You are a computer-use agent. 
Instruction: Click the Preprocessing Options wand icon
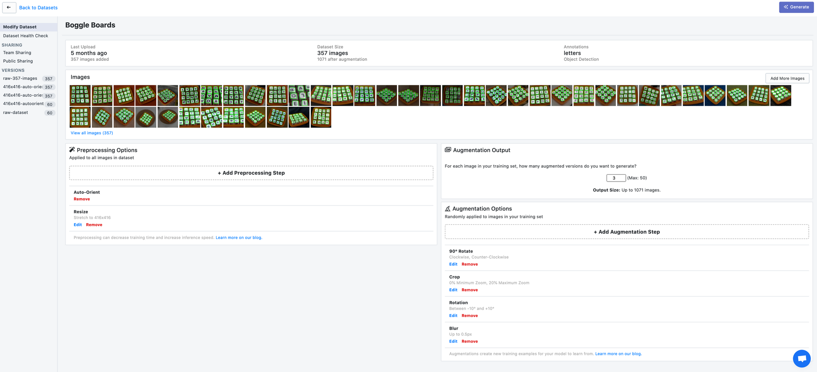[x=72, y=149]
